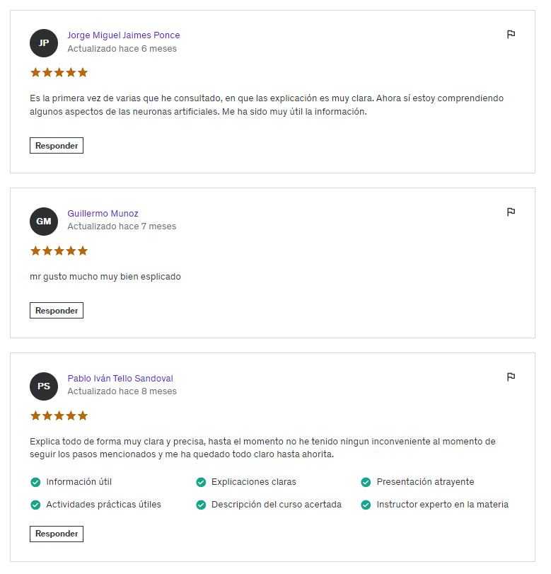Click check icon for Actividades prácticas útiles

tap(35, 505)
